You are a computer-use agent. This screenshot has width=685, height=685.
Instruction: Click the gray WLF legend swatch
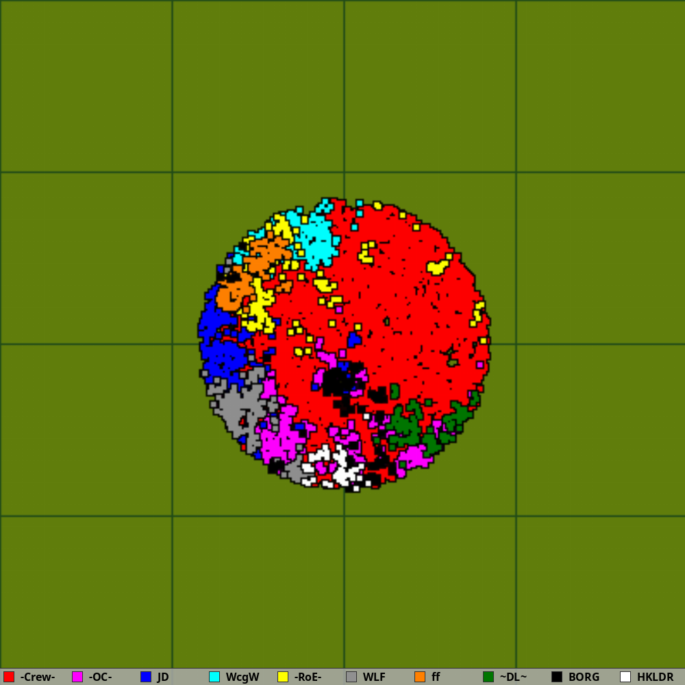(351, 677)
